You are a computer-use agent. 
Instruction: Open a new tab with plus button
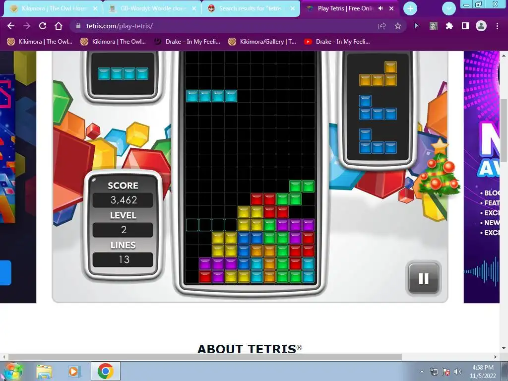410,9
